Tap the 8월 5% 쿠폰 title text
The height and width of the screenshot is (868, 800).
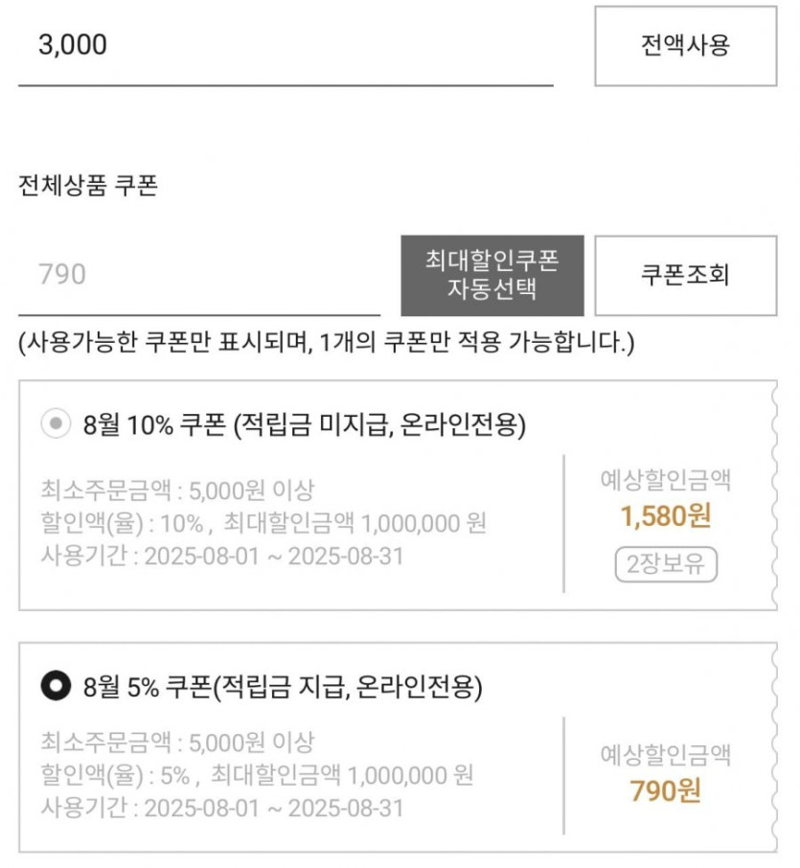click(x=283, y=686)
